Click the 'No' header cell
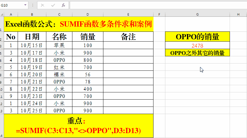This screenshot has width=247, height=138. 11,37
